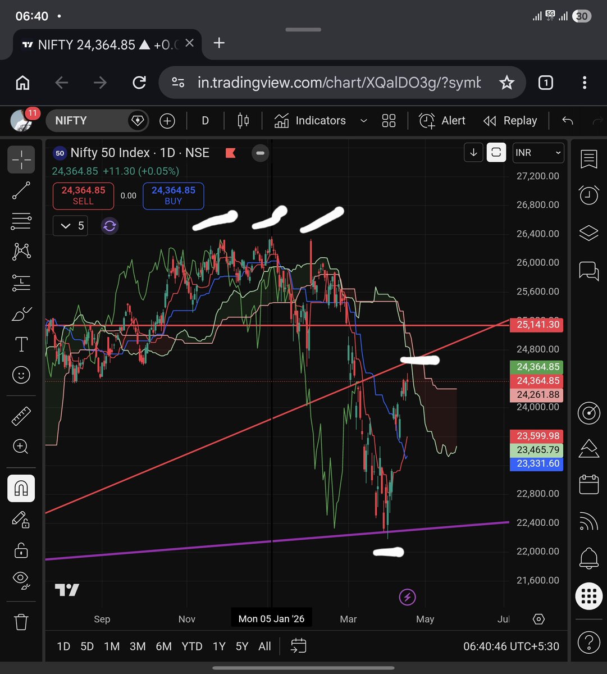Select the Text annotation tool
The image size is (607, 674).
(21, 344)
